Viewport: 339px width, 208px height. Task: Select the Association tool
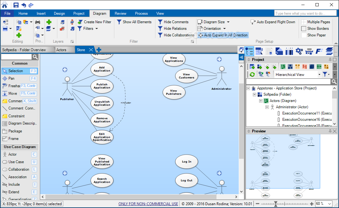pos(19,177)
